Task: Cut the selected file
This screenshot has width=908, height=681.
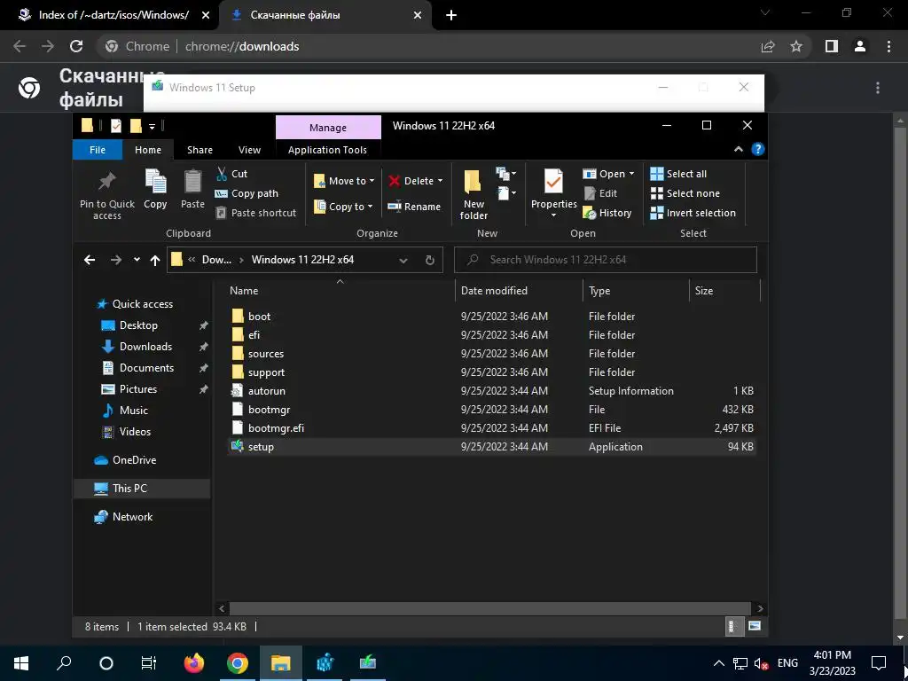Action: 231,174
